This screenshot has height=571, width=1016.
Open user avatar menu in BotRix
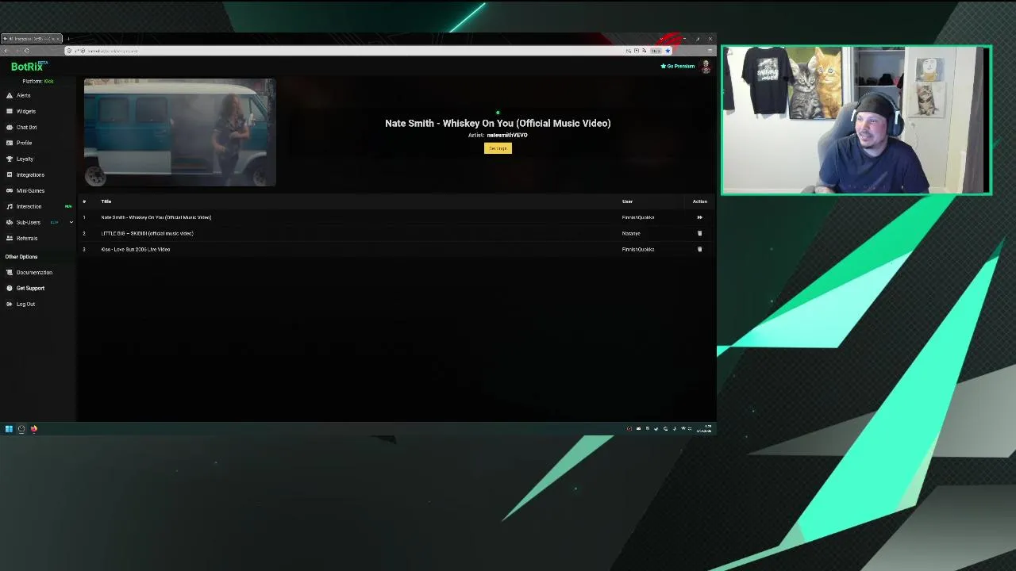tap(706, 66)
